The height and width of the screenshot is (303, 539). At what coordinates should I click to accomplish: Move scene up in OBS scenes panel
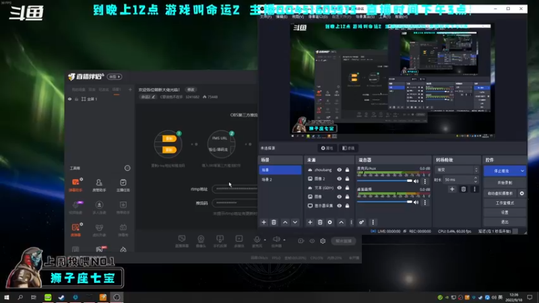tap(285, 222)
